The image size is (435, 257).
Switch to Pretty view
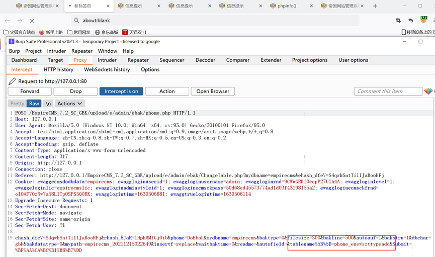[17, 104]
